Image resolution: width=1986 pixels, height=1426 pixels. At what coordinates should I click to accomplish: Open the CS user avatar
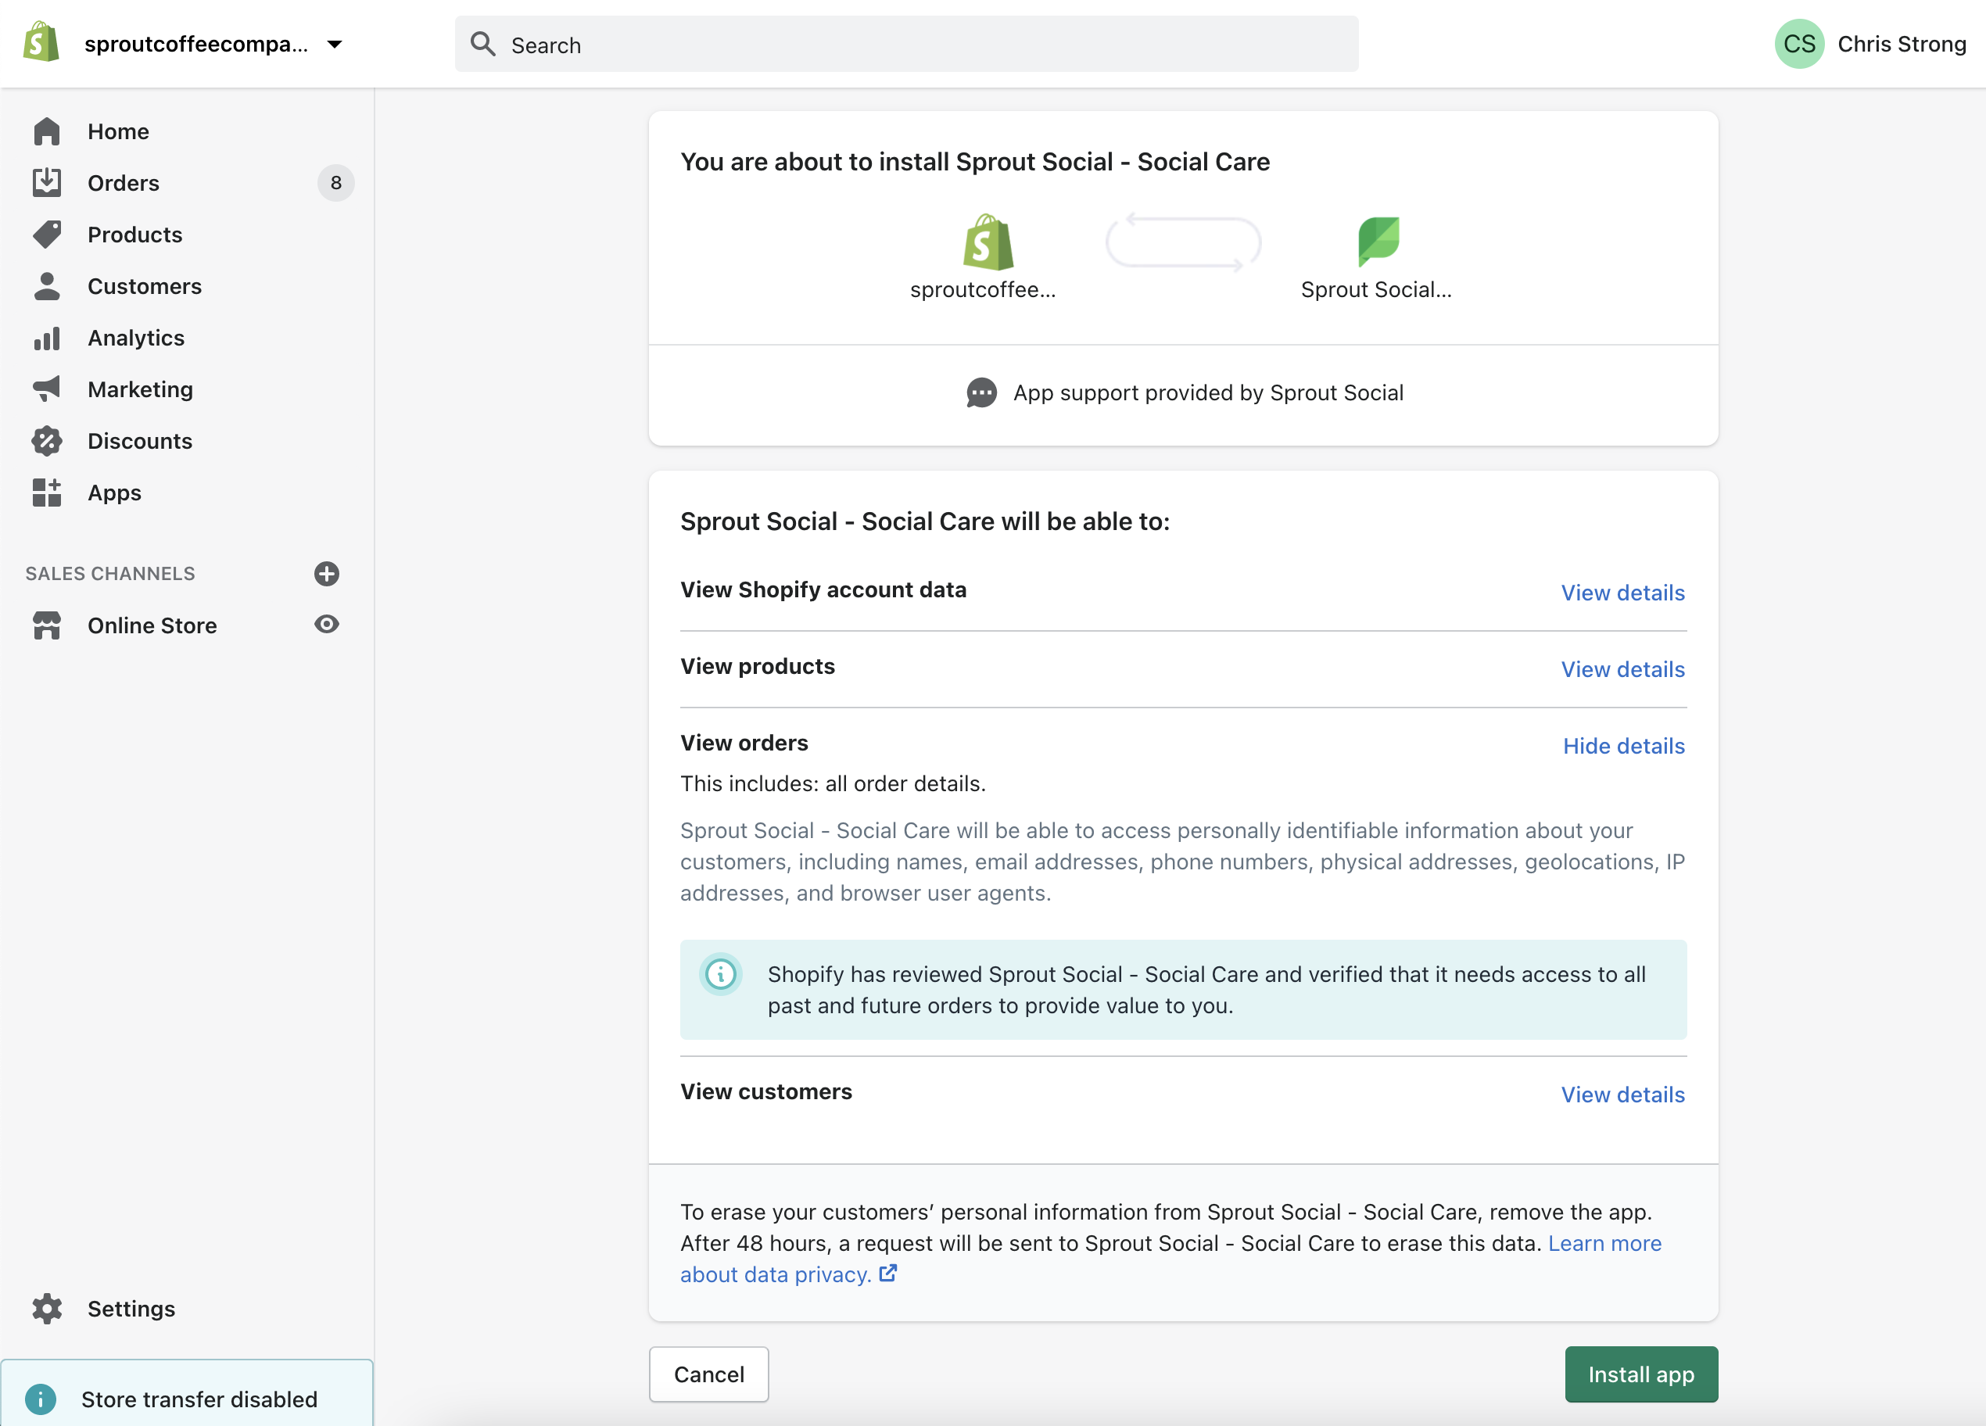[1798, 44]
